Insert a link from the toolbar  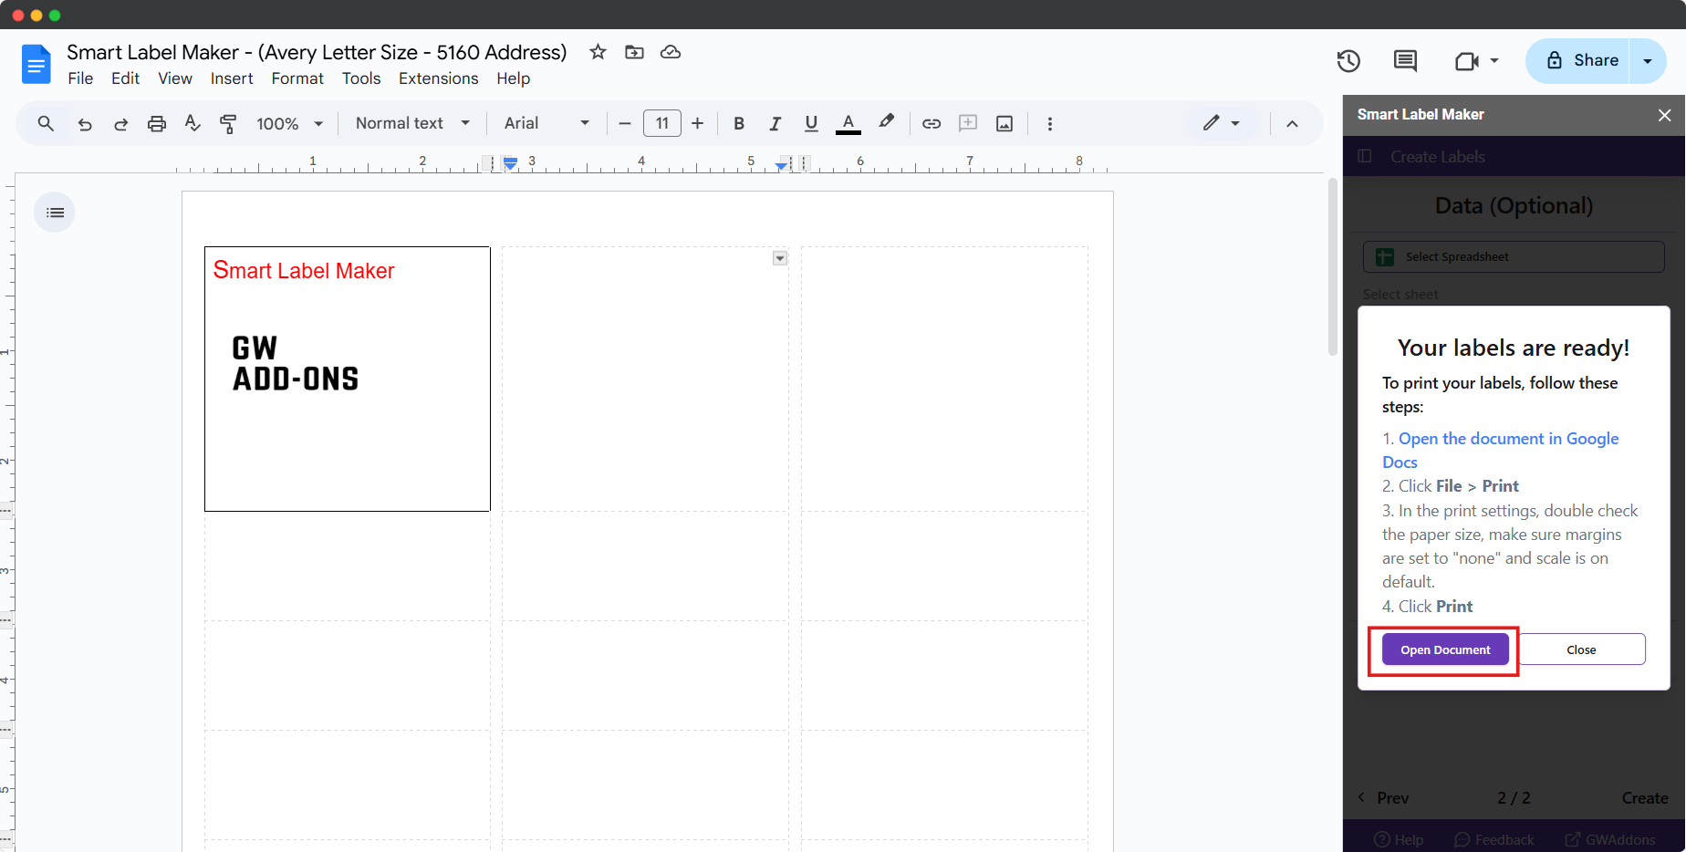coord(931,123)
